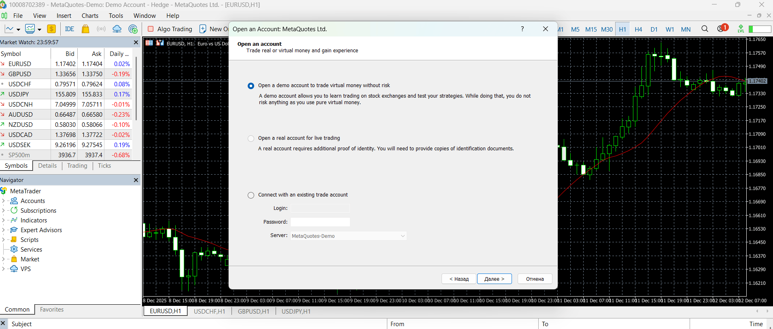The width and height of the screenshot is (773, 329).
Task: Open the Server dropdown MetaQuotes-Demo
Action: [x=348, y=236]
